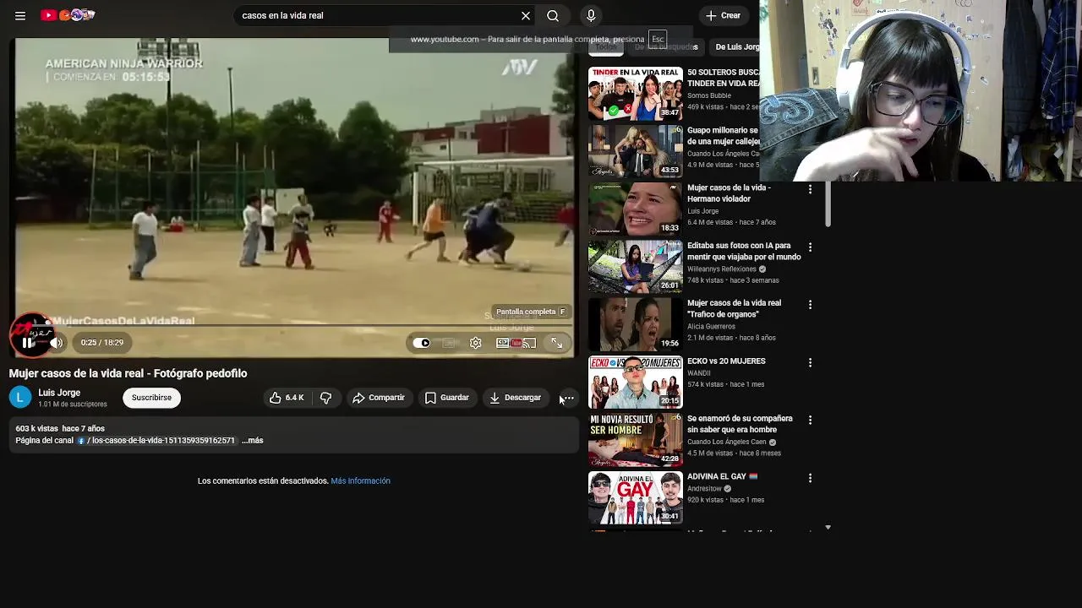Image resolution: width=1082 pixels, height=608 pixels.
Task: Open options for ECKO vs 20 MUJERES
Action: click(x=810, y=362)
